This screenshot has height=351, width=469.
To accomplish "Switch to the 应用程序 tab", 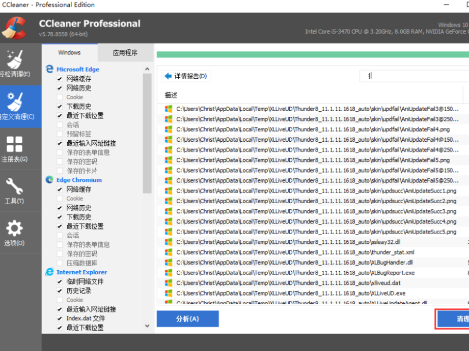I will coord(125,53).
